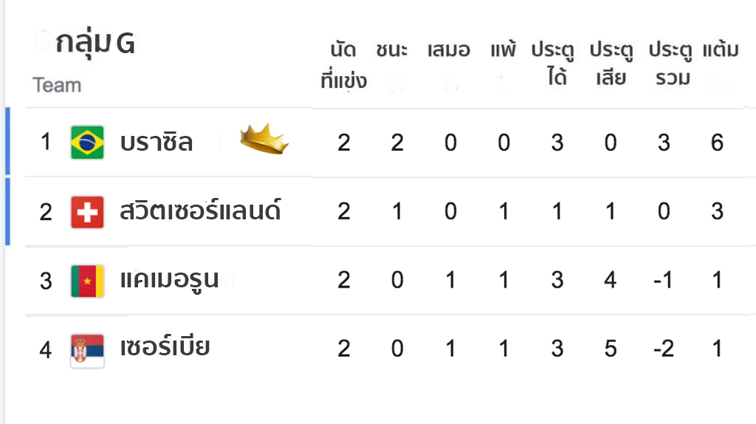Click the gold crown next to Brazil
Viewport: 756px width, 424px height.
pyautogui.click(x=264, y=139)
